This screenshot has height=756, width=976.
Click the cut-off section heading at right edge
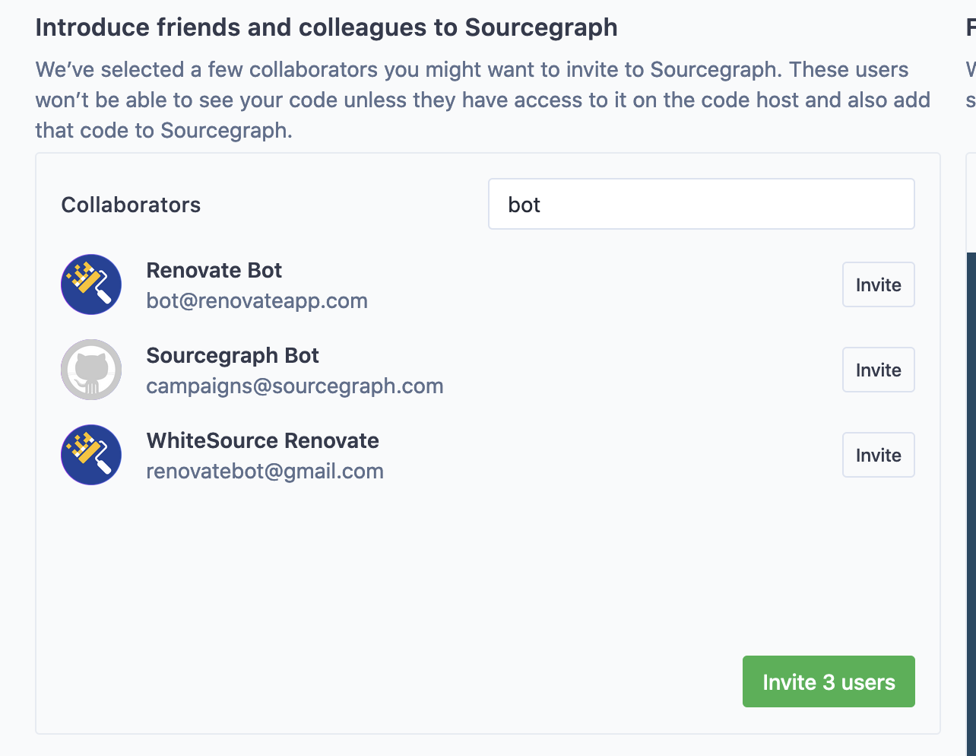pyautogui.click(x=971, y=27)
